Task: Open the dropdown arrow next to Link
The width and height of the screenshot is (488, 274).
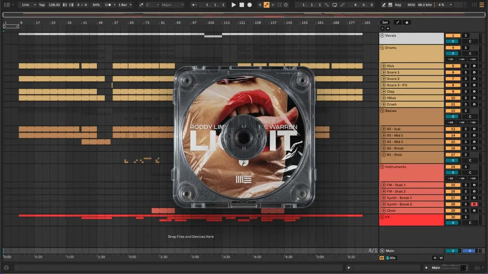Action: pyautogui.click(x=35, y=5)
